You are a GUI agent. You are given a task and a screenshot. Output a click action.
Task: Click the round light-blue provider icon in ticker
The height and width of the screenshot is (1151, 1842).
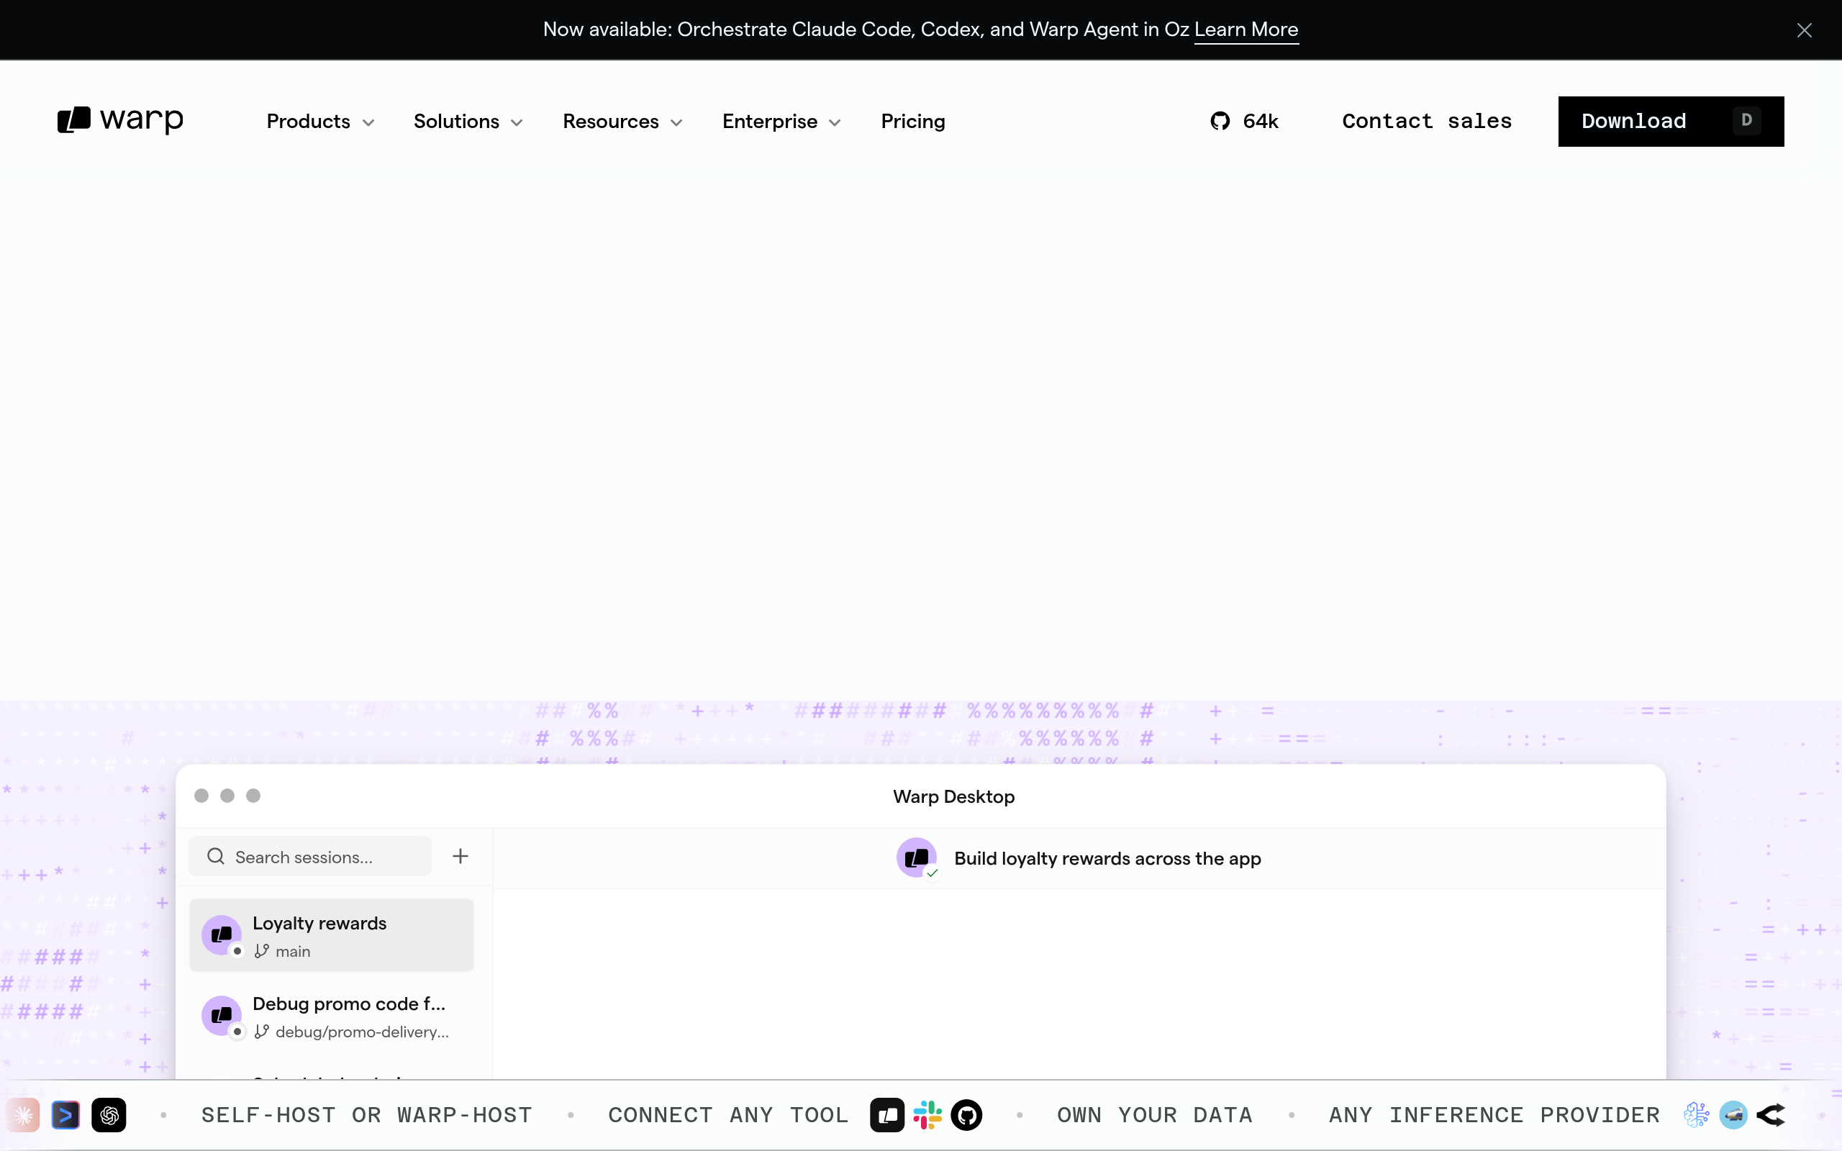[1733, 1115]
